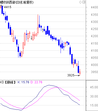Toggle the side panel split icon
Screen dimensions: 98x111
tap(84, 2)
